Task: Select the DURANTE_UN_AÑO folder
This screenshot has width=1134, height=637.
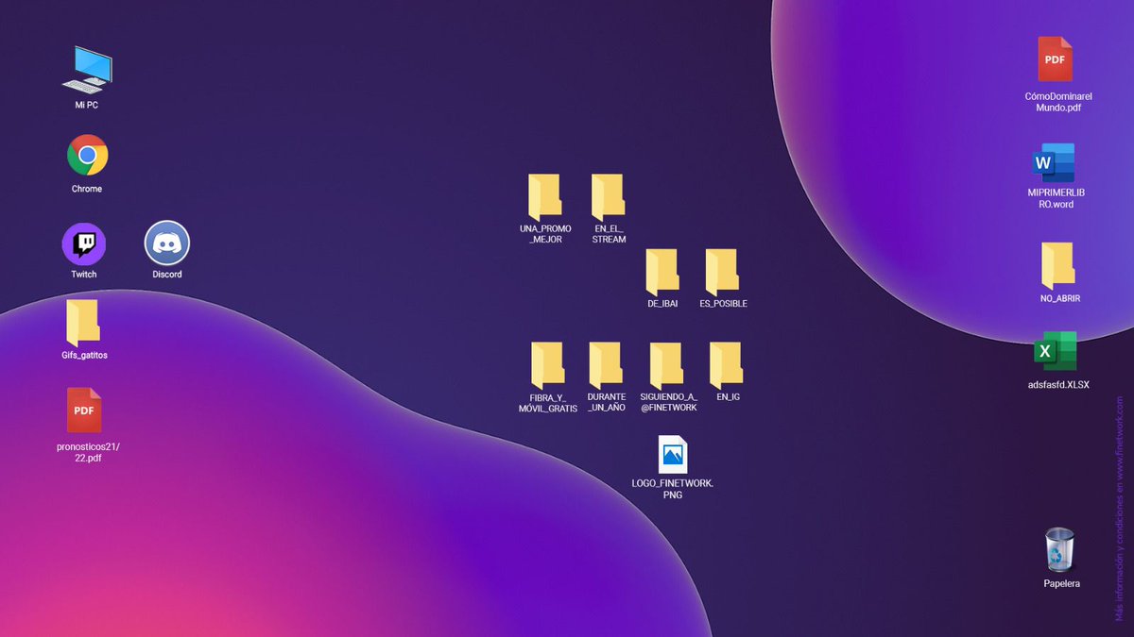Action: pyautogui.click(x=606, y=365)
